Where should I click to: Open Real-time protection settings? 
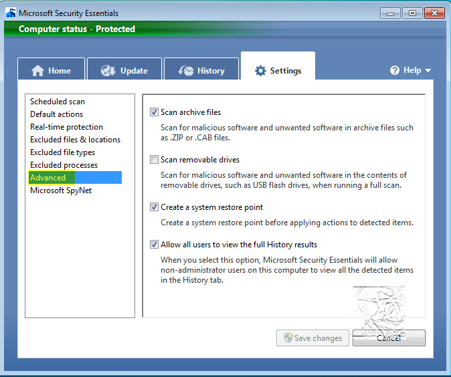[66, 127]
